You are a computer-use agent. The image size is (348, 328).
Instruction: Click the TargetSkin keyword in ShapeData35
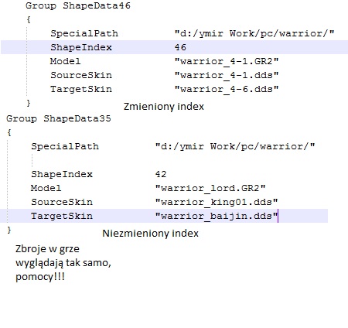click(62, 216)
